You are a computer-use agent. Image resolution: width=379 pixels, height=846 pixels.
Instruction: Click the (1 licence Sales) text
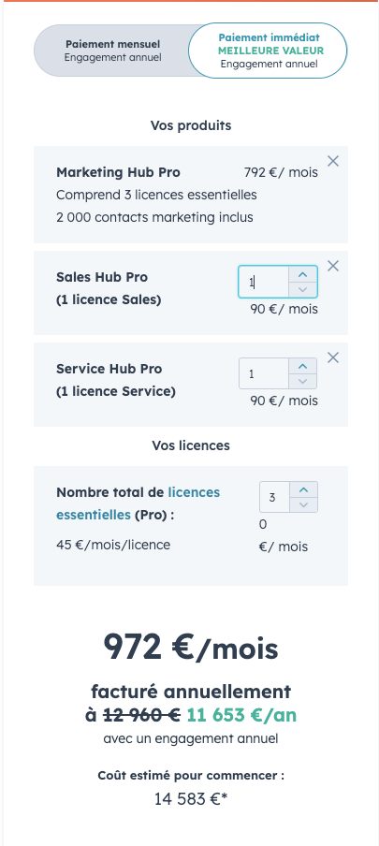(x=109, y=299)
